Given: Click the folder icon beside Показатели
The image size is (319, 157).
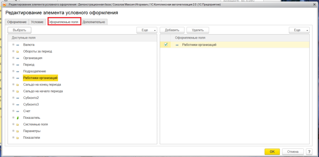Looking at the screenshot, I should 17,138.
